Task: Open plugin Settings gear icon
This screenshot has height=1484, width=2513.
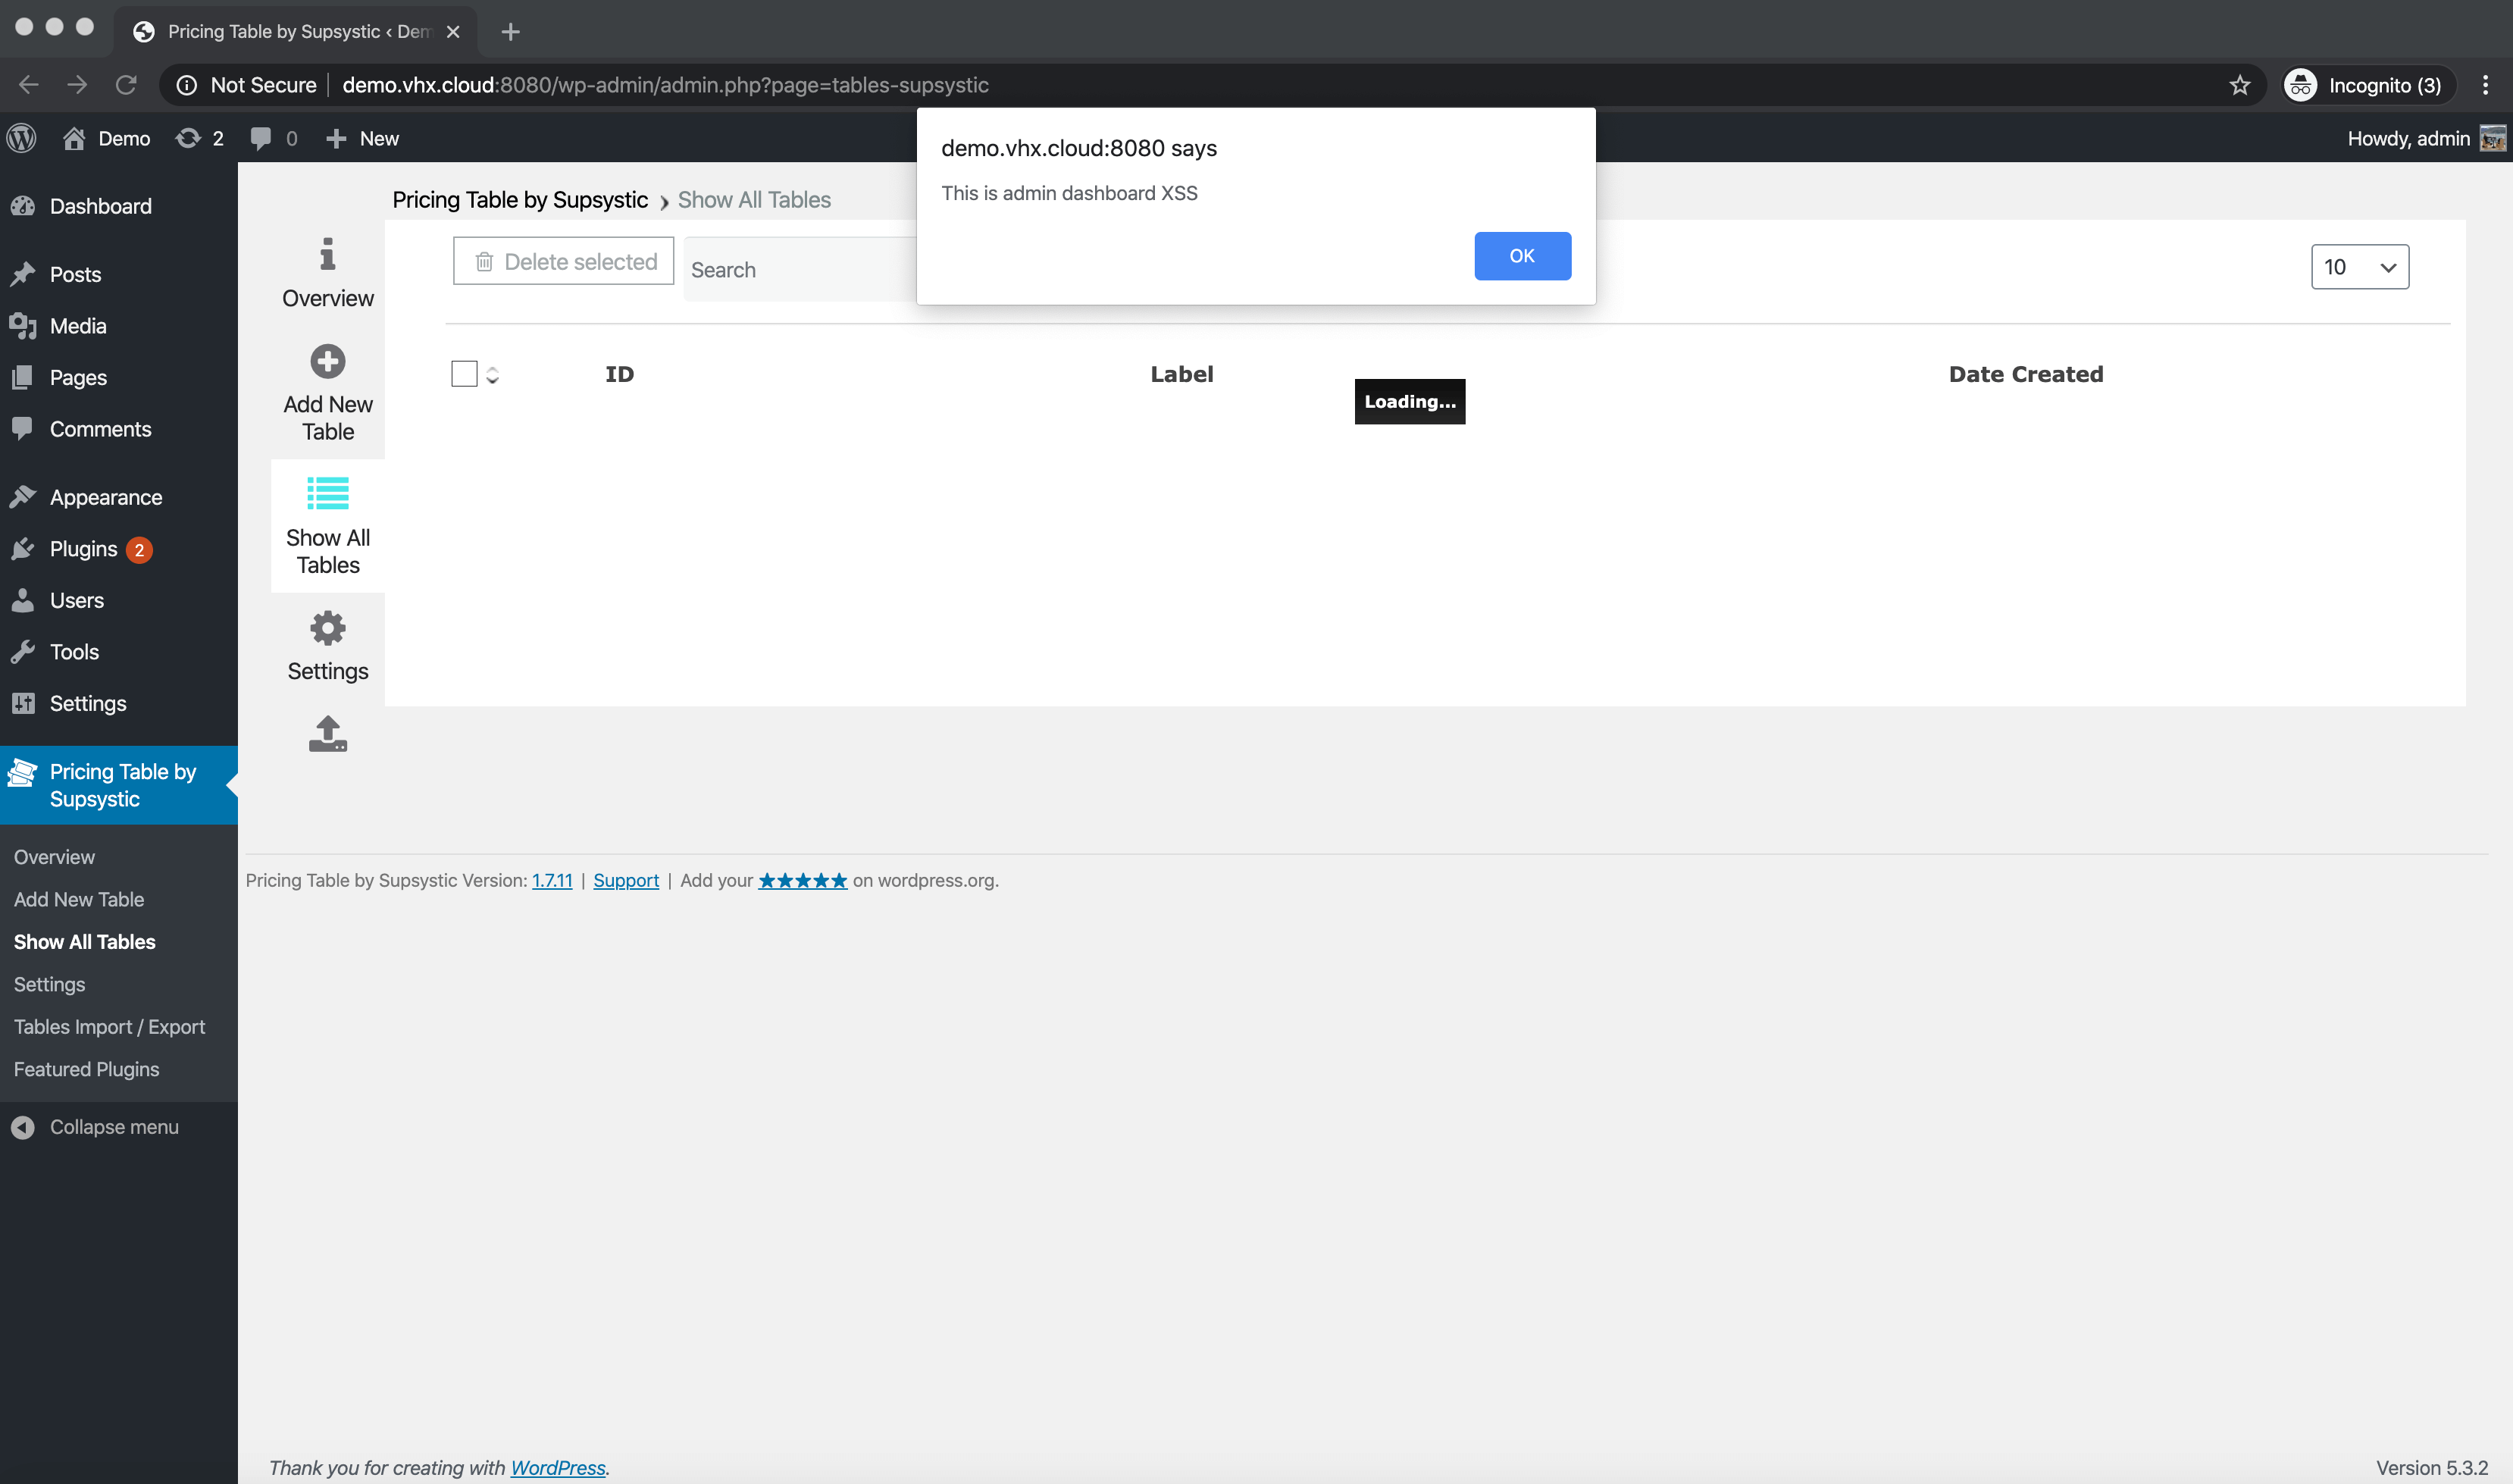Action: [x=327, y=628]
